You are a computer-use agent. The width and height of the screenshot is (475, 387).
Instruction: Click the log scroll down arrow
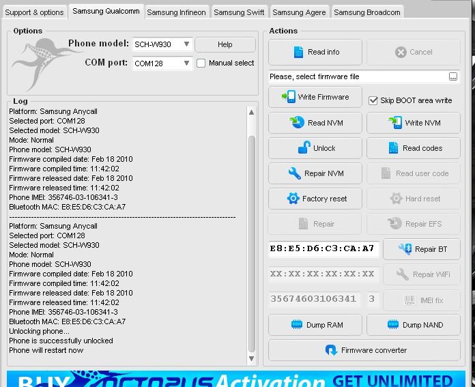(251, 358)
